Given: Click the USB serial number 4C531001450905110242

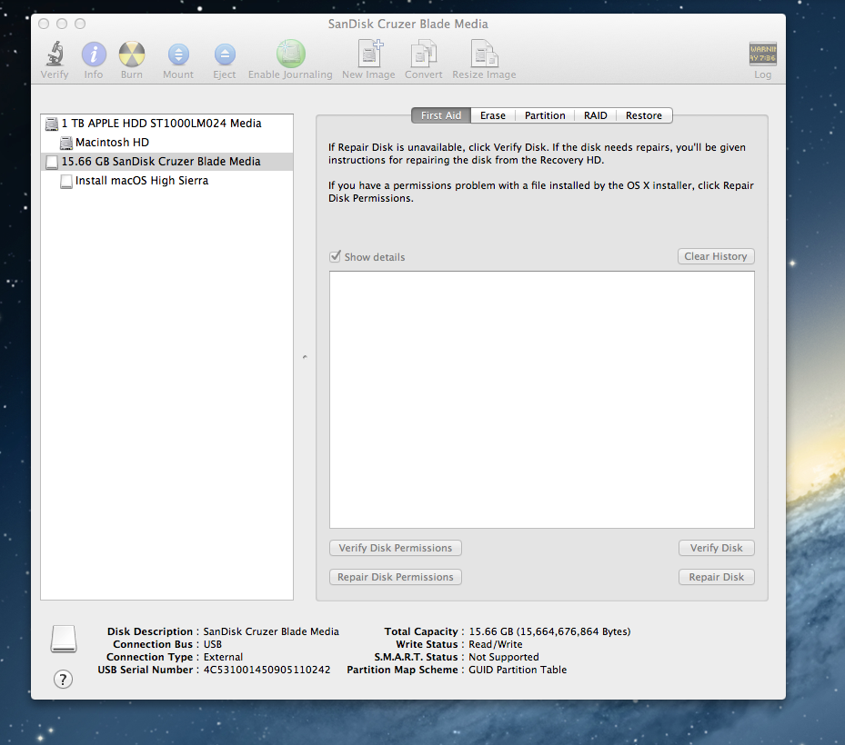Looking at the screenshot, I should 267,670.
